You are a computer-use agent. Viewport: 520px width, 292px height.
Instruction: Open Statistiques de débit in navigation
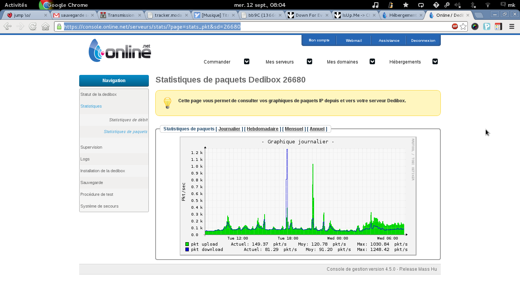128,120
